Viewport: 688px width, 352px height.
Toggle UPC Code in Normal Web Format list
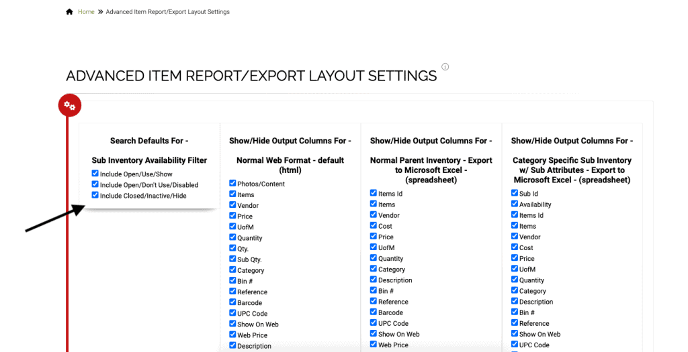pos(232,312)
